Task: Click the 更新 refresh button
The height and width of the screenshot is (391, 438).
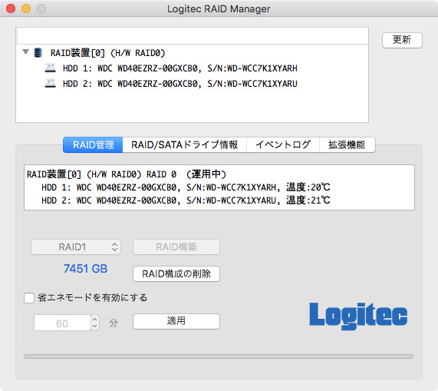Action: (x=402, y=40)
